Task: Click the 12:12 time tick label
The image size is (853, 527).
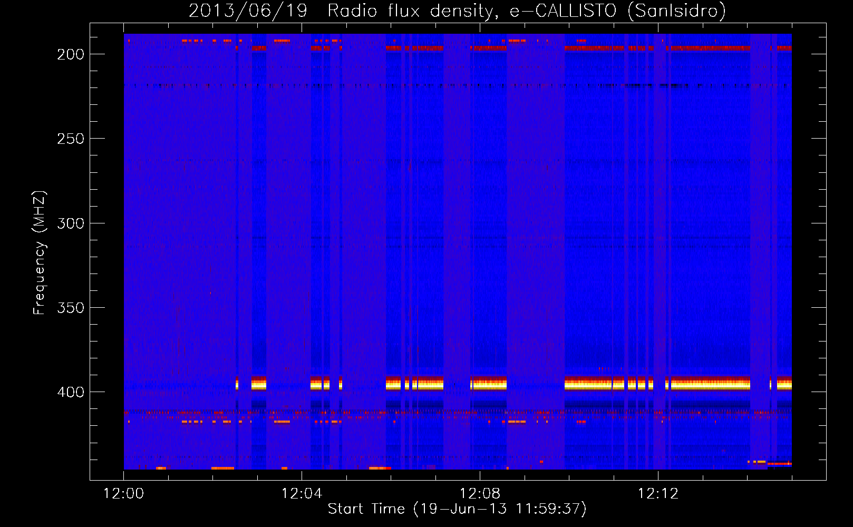Action: click(658, 494)
